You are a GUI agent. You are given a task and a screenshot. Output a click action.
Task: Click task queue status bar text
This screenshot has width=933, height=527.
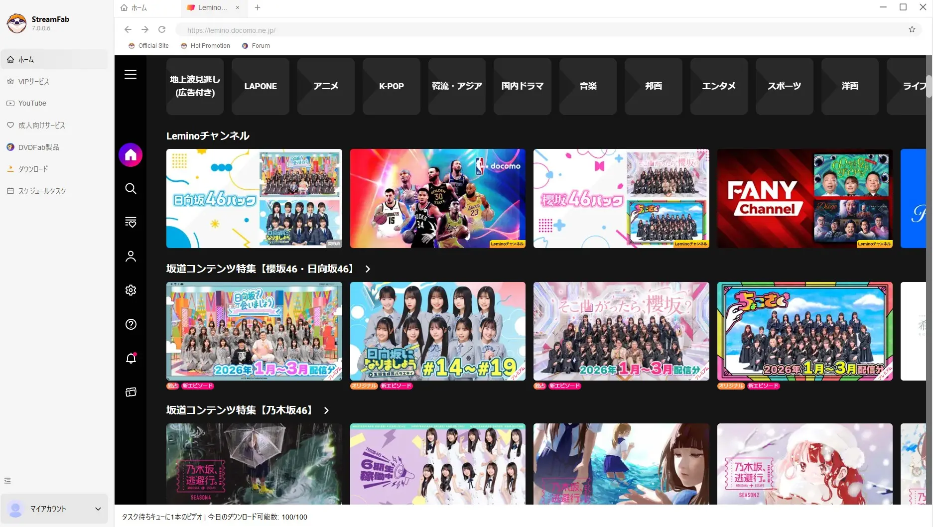click(x=215, y=517)
